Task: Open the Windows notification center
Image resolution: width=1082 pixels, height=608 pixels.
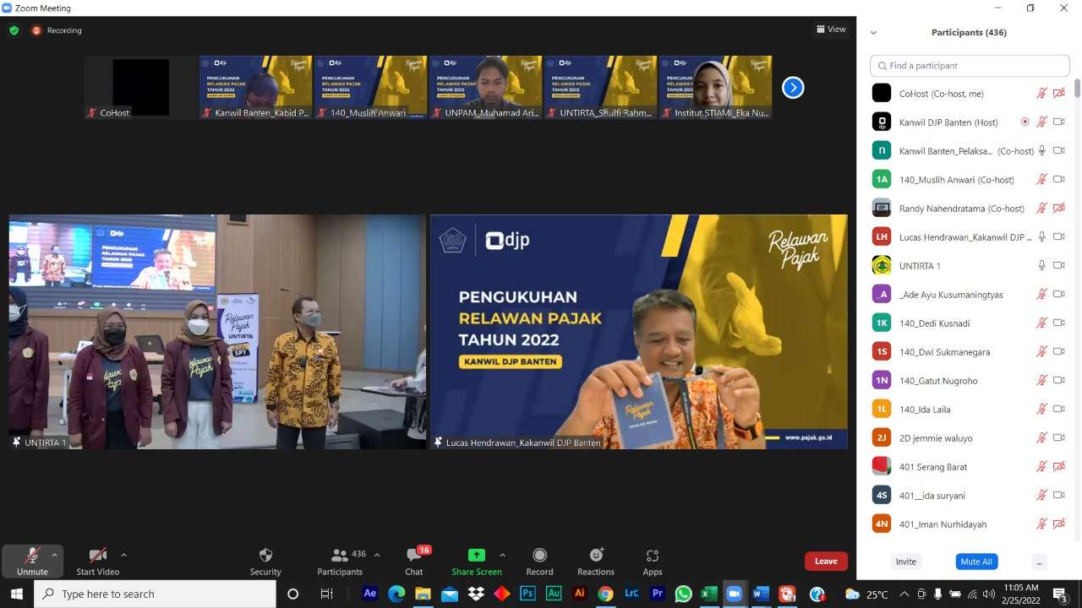Action: click(x=1059, y=594)
